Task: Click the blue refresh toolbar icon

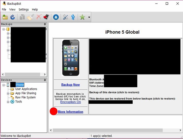Action: pos(12,17)
